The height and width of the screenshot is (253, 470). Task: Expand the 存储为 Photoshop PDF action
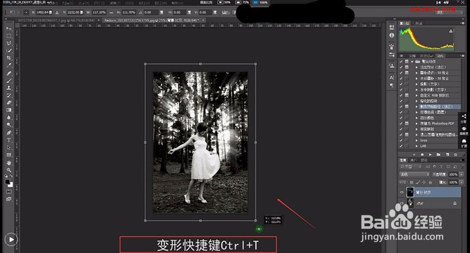[x=417, y=124]
